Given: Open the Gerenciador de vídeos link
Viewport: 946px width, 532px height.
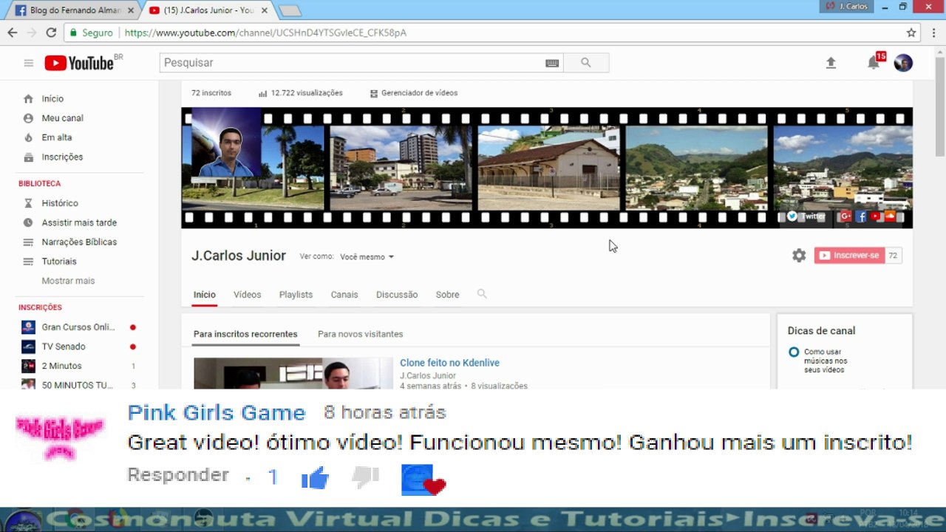Looking at the screenshot, I should [x=414, y=93].
